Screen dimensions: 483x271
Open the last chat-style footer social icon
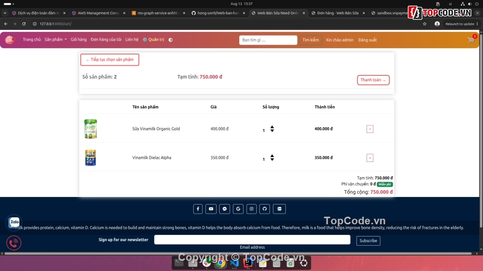(x=280, y=209)
